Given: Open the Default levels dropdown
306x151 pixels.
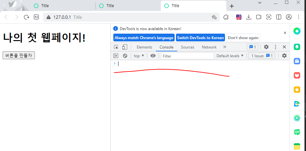Looking at the screenshot, I should 230,56.
